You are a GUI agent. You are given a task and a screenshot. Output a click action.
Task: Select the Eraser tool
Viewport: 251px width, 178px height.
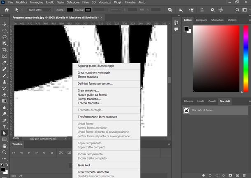5,95
